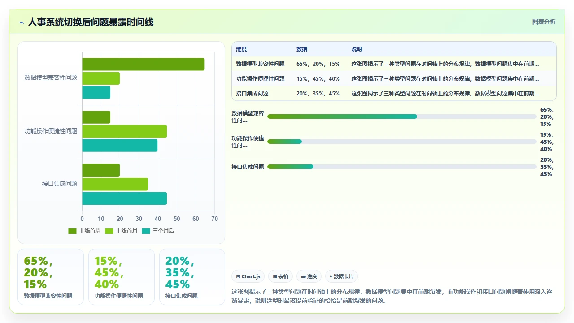574x323 pixels.
Task: Click the 数据模型兼容性 progress bar
Action: click(x=402, y=116)
